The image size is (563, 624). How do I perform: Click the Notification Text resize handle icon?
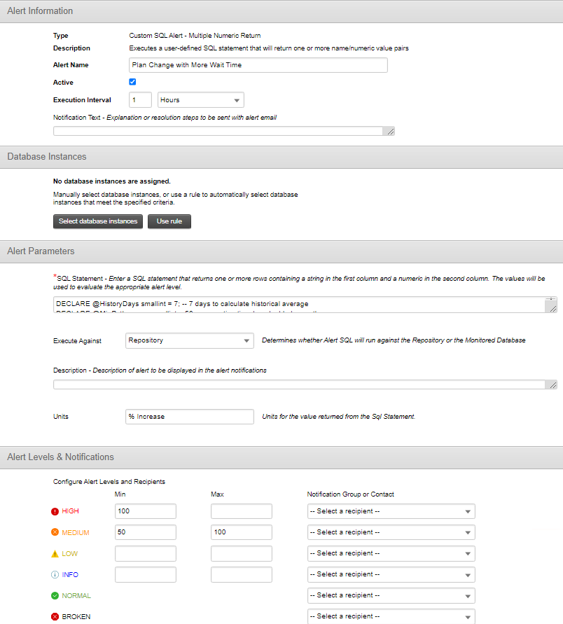[x=390, y=132]
